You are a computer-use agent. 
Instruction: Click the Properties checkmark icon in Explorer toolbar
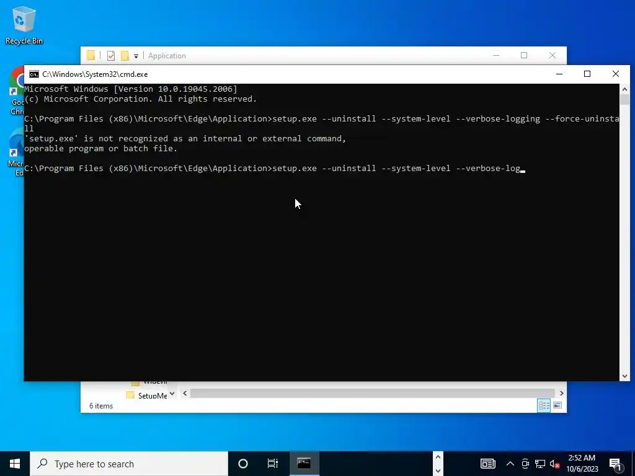coord(110,56)
